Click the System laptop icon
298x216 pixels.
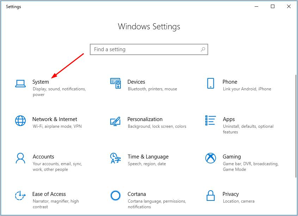[x=20, y=83]
